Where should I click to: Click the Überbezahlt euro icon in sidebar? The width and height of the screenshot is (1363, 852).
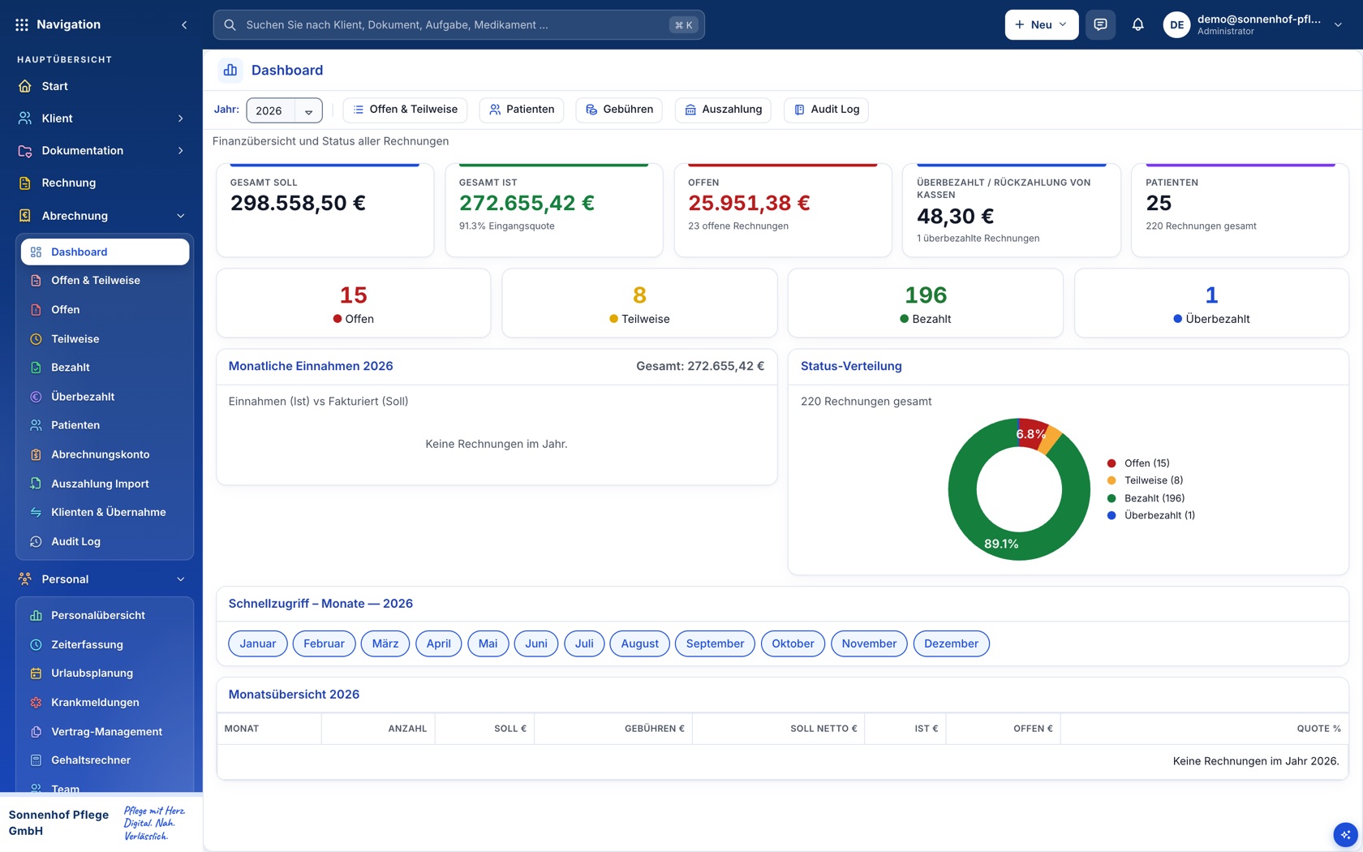36,397
